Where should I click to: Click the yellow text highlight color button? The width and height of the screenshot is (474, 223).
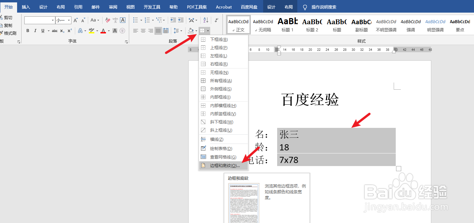pos(92,31)
